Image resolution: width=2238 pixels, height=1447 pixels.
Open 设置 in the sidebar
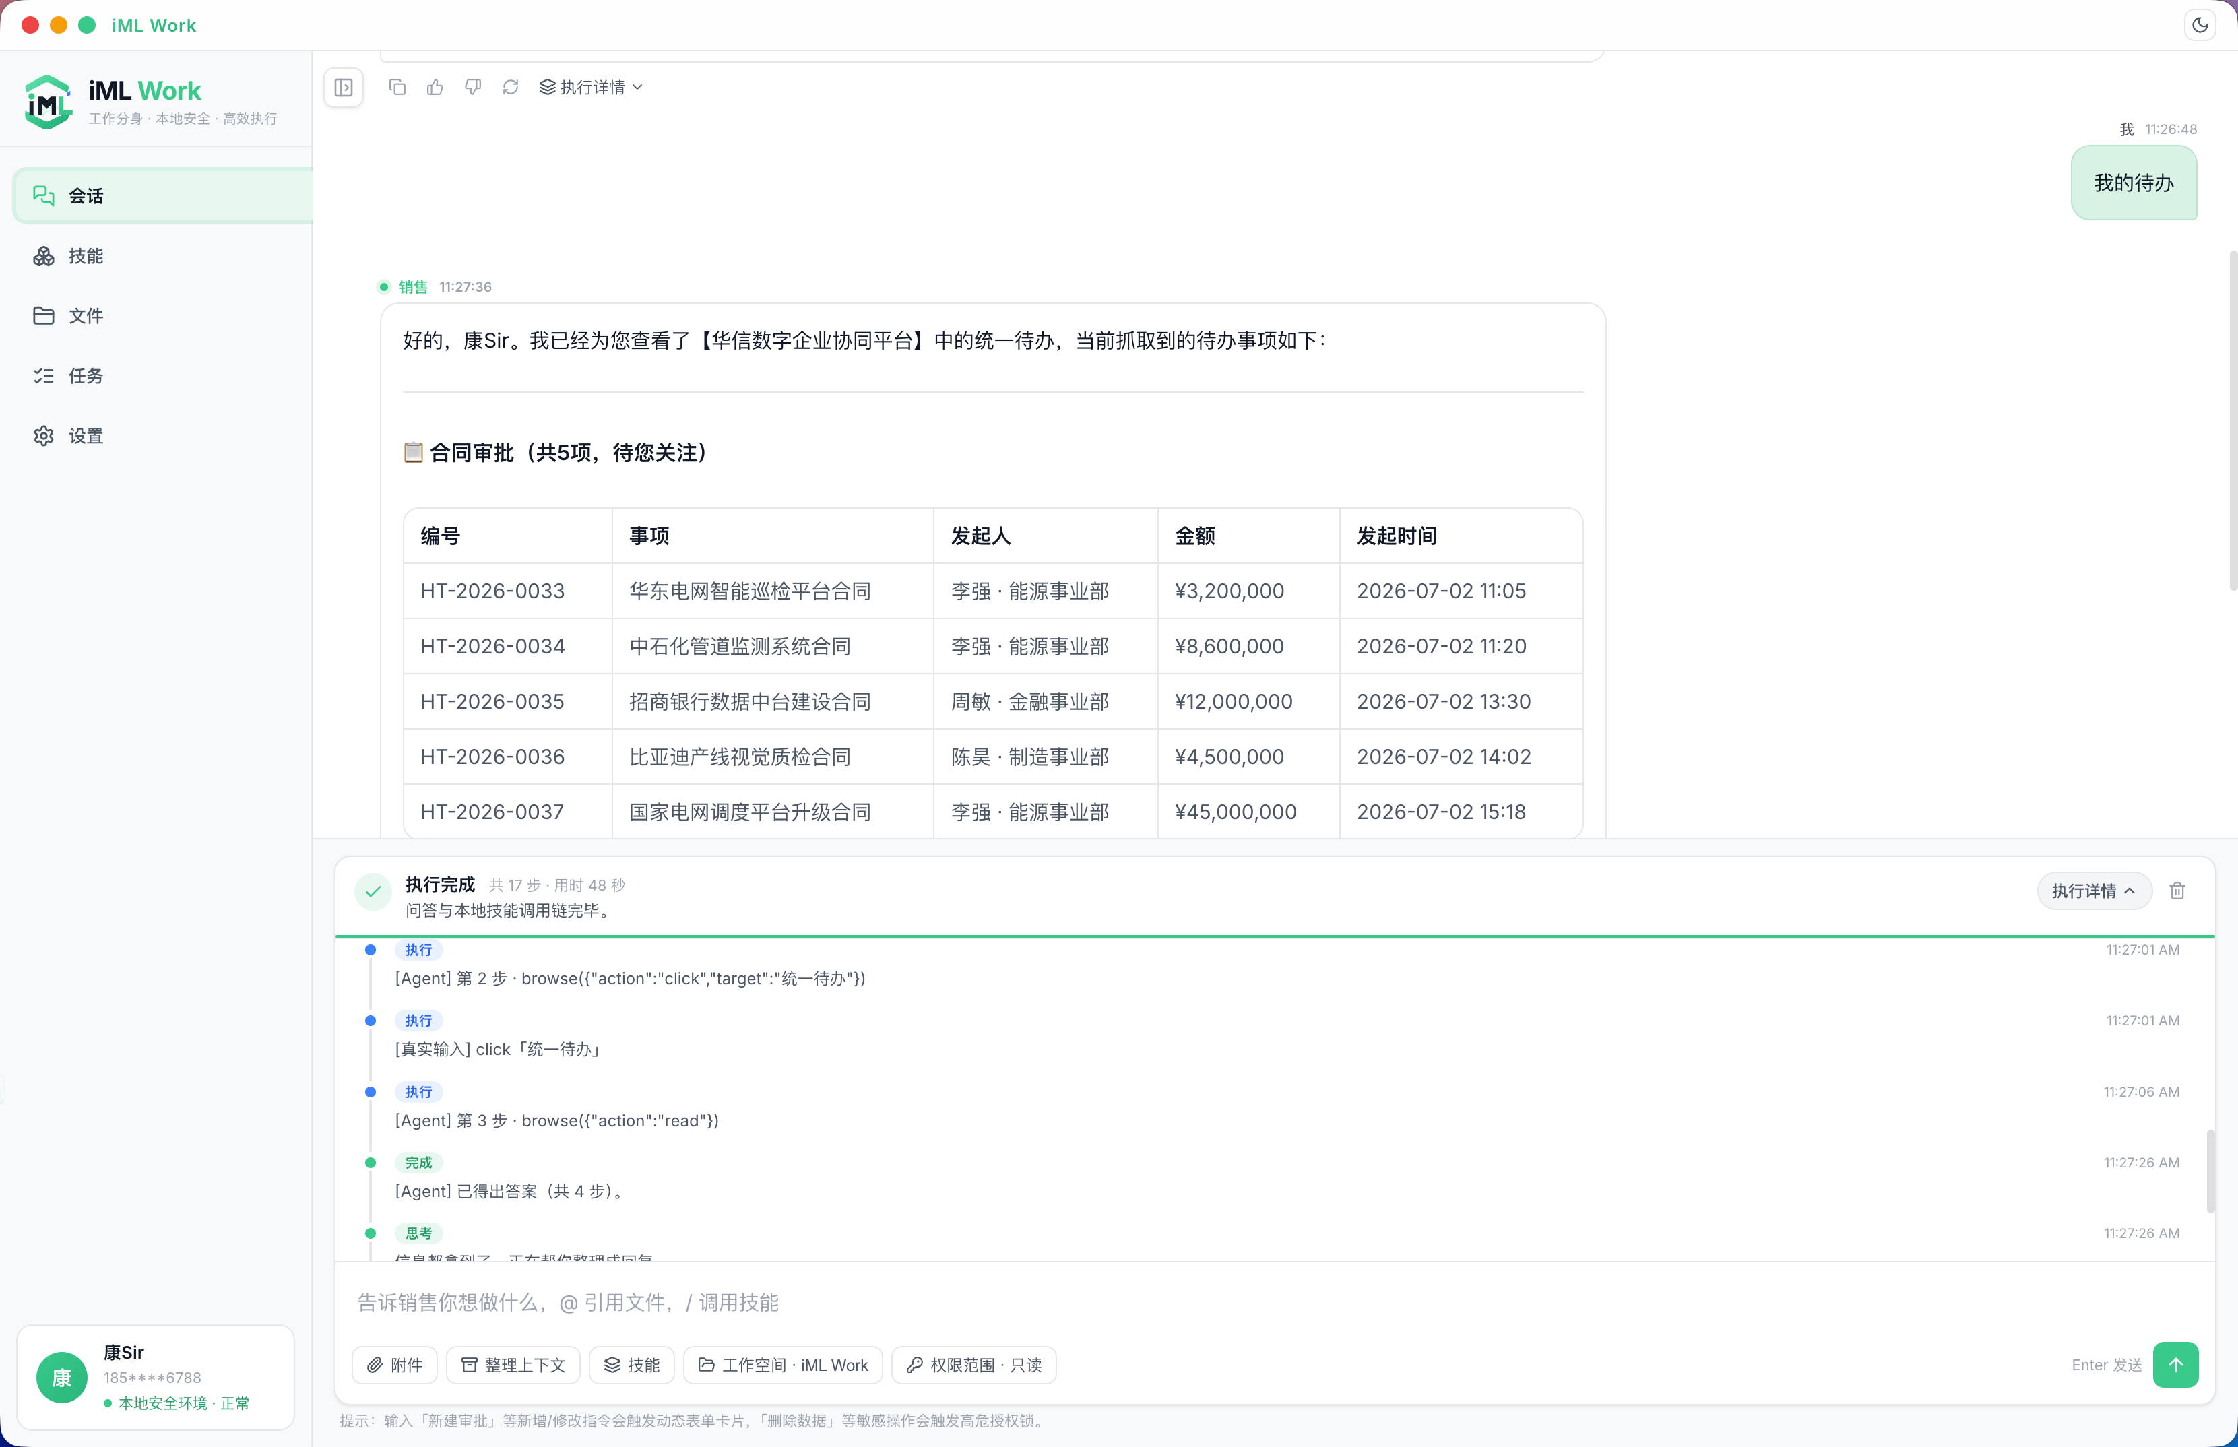click(x=162, y=436)
